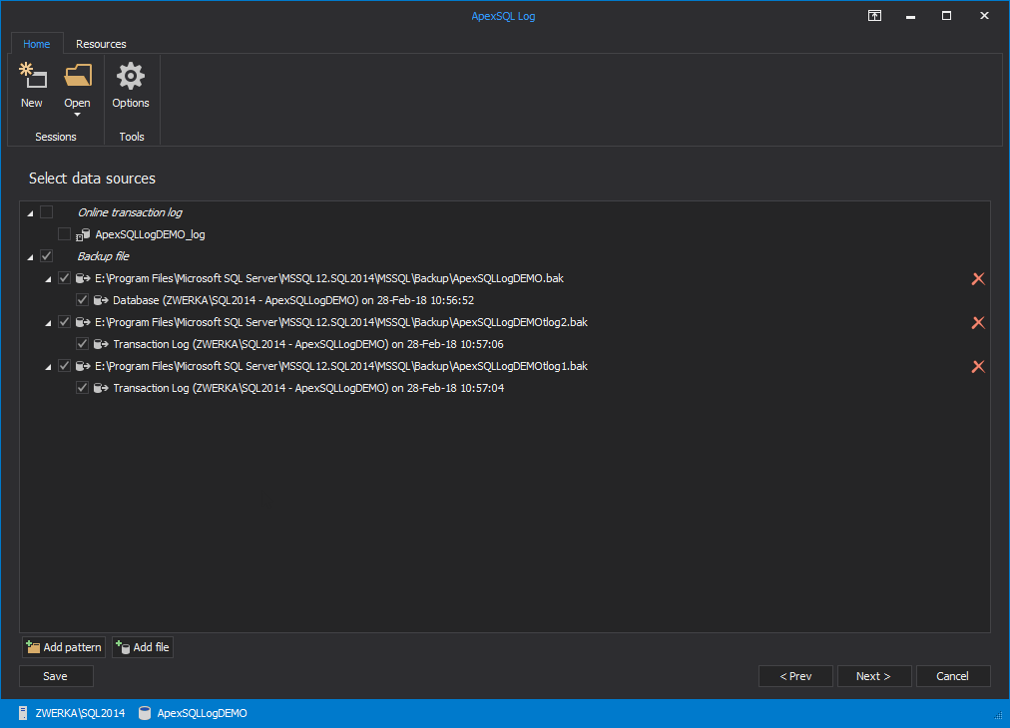The image size is (1010, 728).
Task: Remove the ApexSQLLogDEMOtlog2.bak data source
Action: coord(977,322)
